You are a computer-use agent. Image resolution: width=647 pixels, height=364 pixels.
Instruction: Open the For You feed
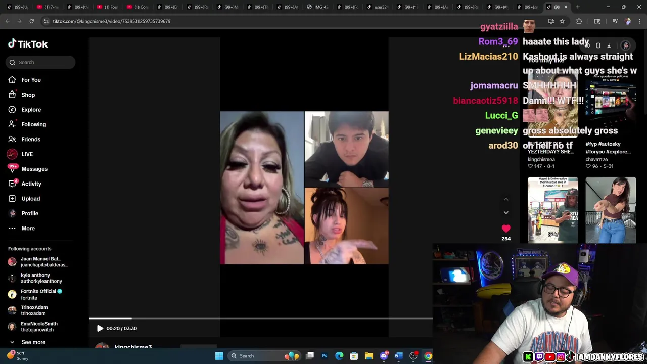coord(31,80)
